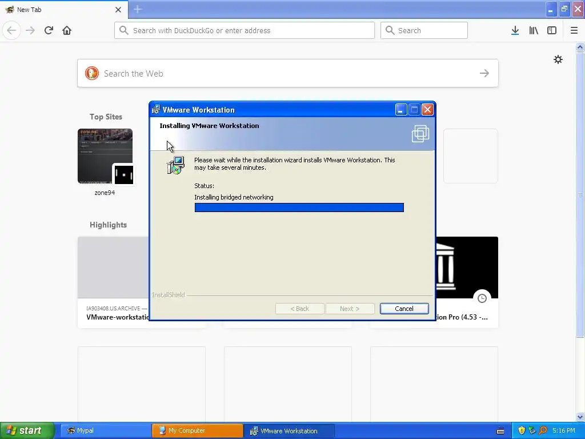Focus the address bar field
585x439 pixels.
click(245, 30)
